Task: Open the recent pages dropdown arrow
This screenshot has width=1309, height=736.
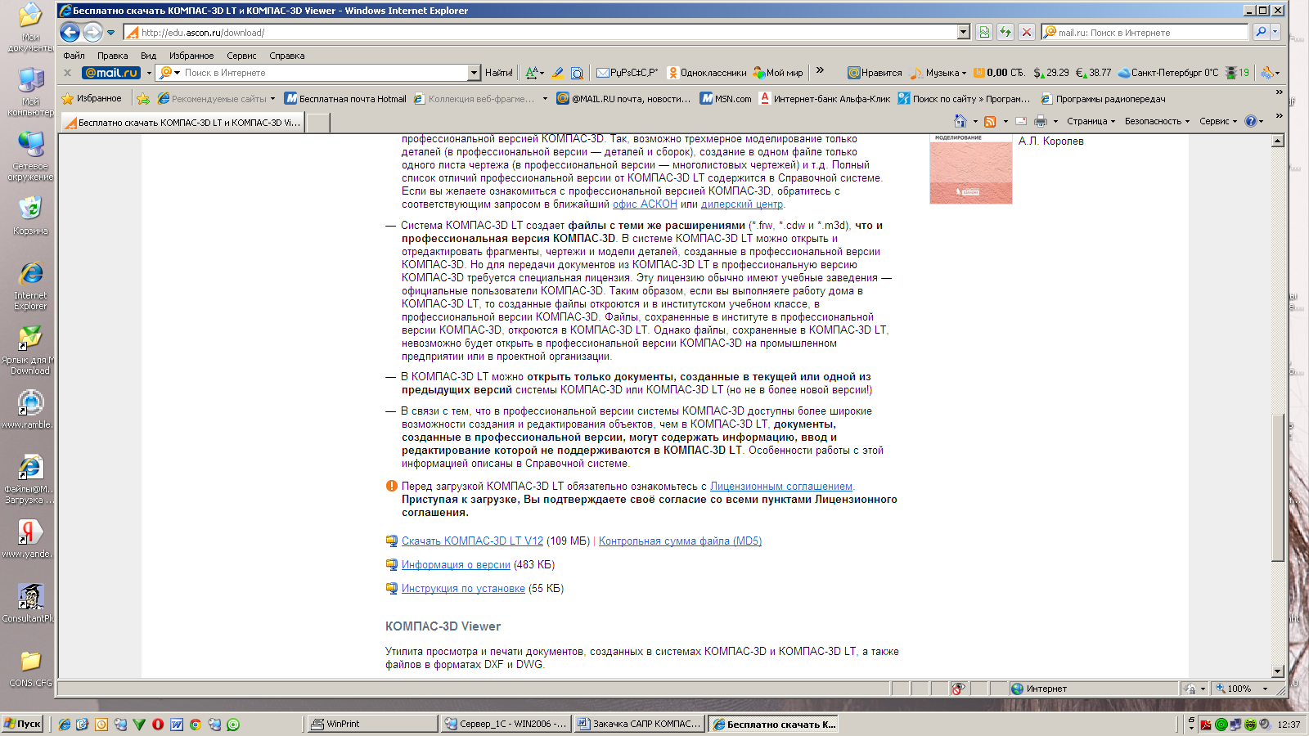Action: (110, 33)
